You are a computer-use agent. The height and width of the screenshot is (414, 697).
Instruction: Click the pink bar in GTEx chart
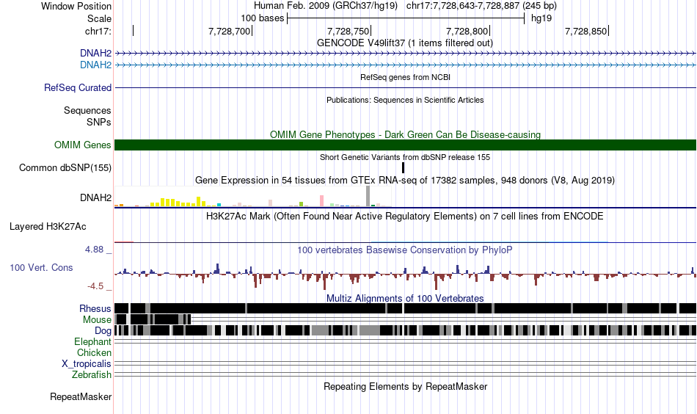[x=321, y=200]
